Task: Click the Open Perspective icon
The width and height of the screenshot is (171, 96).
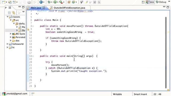Action: 143,2
